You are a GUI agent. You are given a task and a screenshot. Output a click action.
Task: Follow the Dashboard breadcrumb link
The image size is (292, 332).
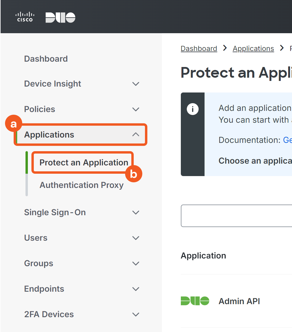tap(199, 48)
